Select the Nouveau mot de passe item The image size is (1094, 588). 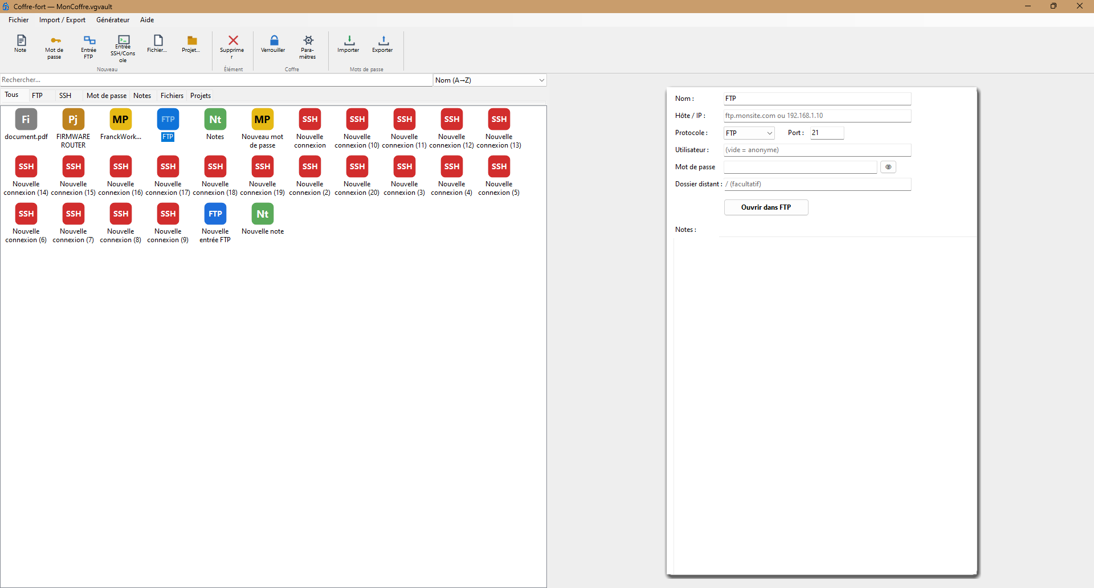(263, 129)
